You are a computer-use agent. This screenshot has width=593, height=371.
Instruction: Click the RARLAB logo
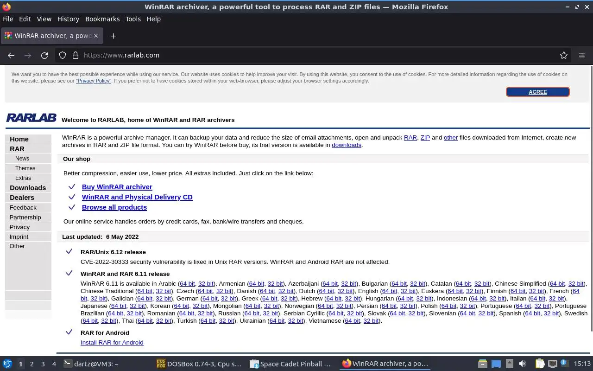(31, 118)
